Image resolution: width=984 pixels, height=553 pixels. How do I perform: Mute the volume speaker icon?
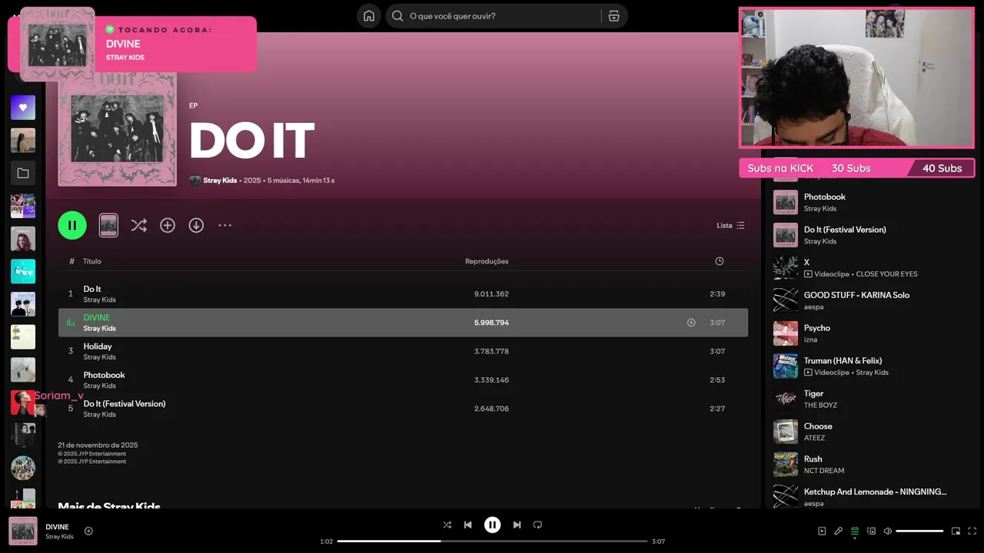pos(887,531)
